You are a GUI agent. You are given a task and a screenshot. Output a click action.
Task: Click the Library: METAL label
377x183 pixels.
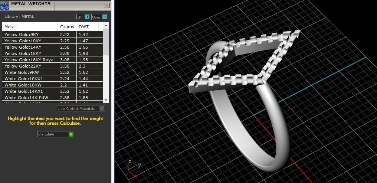tap(19, 17)
